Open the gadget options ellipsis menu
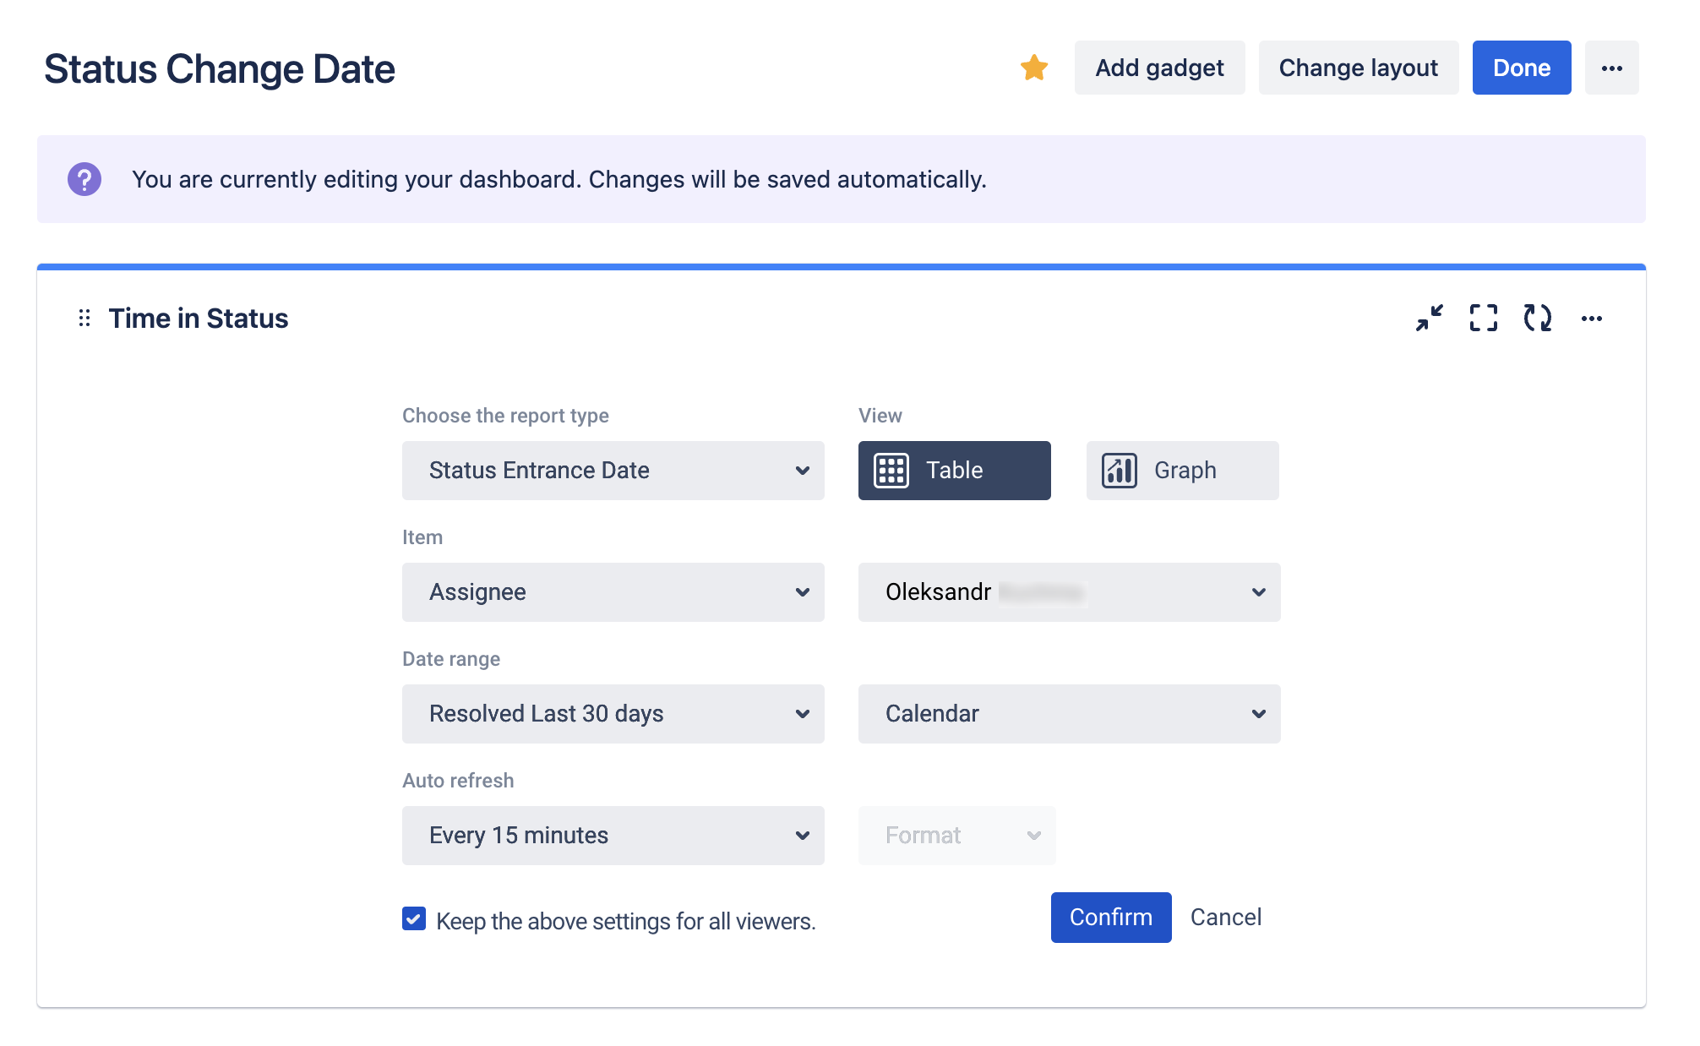Screen dimensions: 1700x1046 click(x=1593, y=319)
